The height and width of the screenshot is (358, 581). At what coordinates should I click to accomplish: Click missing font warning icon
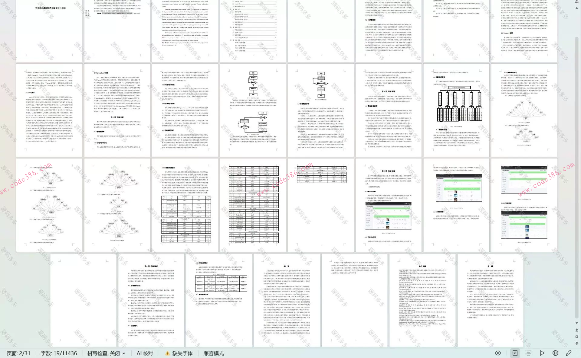(x=167, y=353)
